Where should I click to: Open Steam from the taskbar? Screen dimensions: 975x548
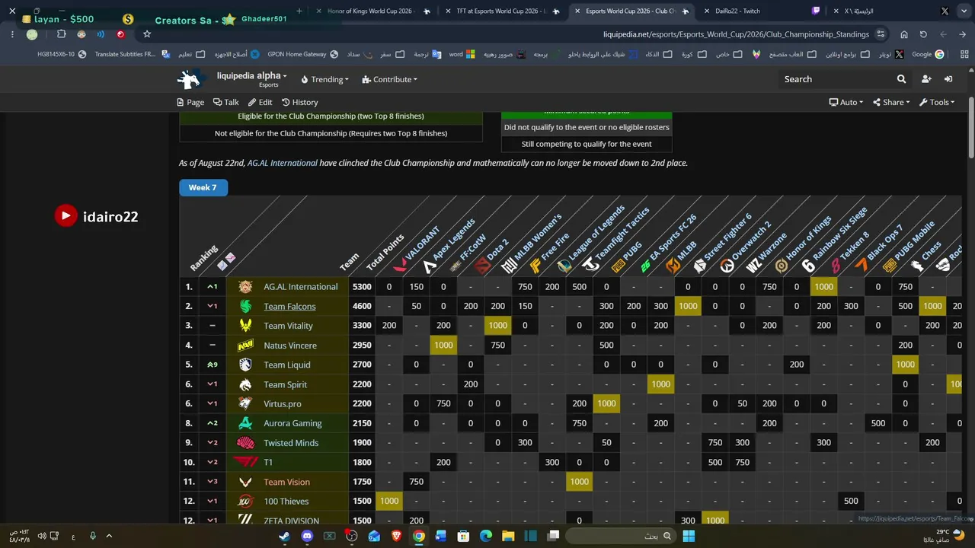(284, 536)
